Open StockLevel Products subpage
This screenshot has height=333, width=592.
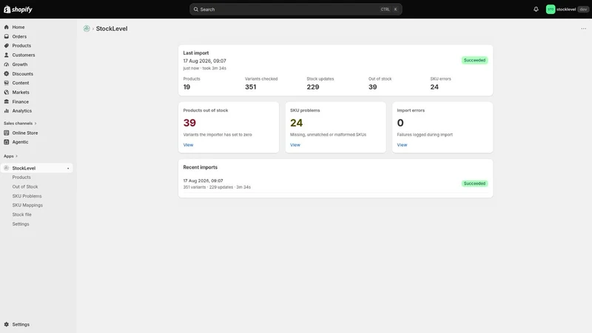point(21,178)
